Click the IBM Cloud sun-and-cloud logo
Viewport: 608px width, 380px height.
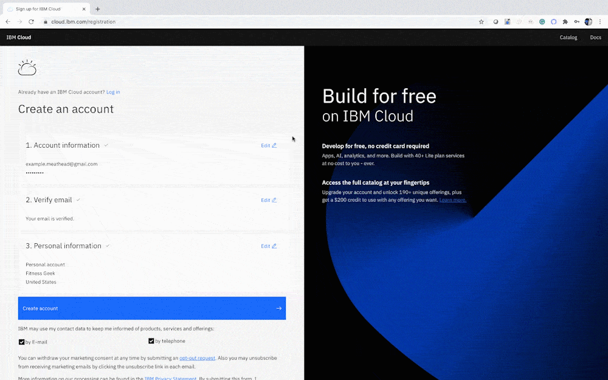(x=27, y=67)
